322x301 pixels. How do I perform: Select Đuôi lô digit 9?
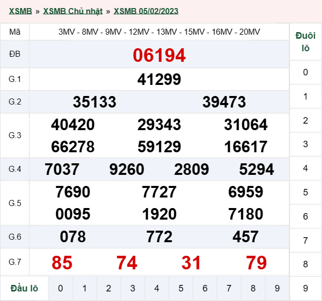[305, 288]
